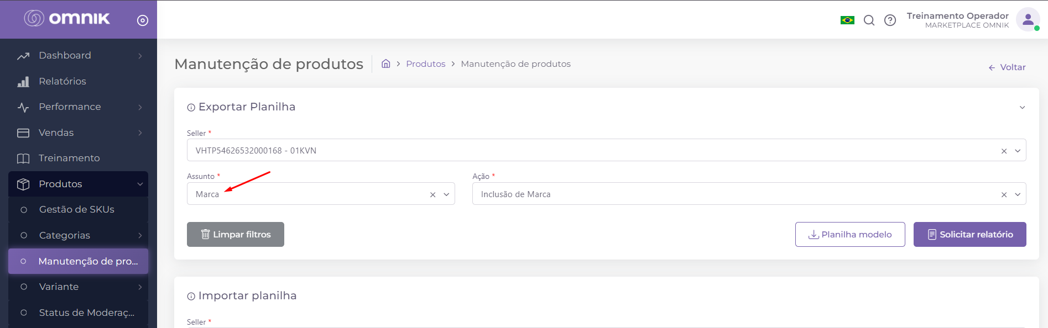Open the Dashboard menu
The height and width of the screenshot is (328, 1048).
click(78, 56)
